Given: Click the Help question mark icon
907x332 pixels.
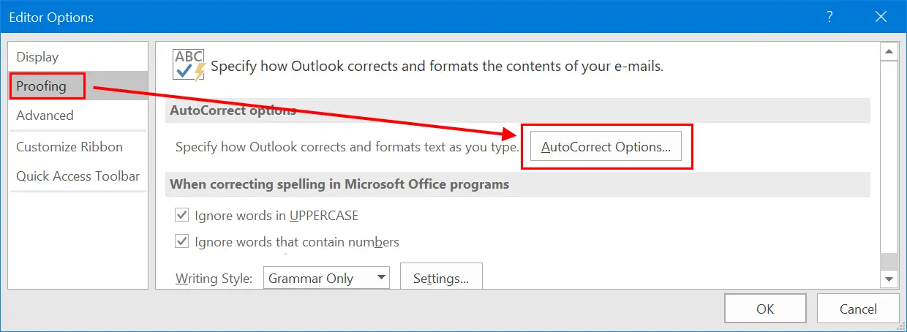Looking at the screenshot, I should (830, 16).
